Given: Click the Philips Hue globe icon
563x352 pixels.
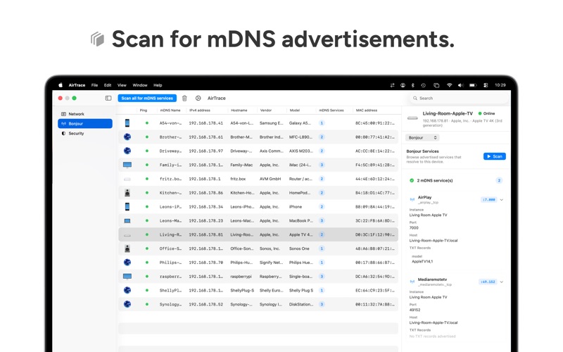Looking at the screenshot, I should (x=127, y=263).
